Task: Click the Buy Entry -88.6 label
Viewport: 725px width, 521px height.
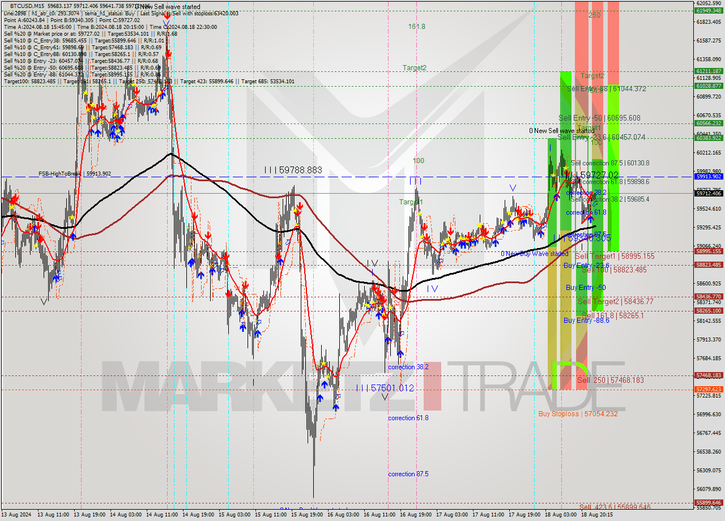Action: (586, 321)
